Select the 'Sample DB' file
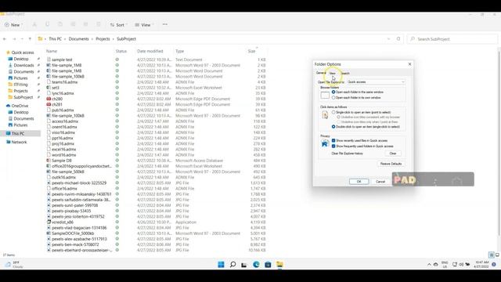 (x=61, y=161)
